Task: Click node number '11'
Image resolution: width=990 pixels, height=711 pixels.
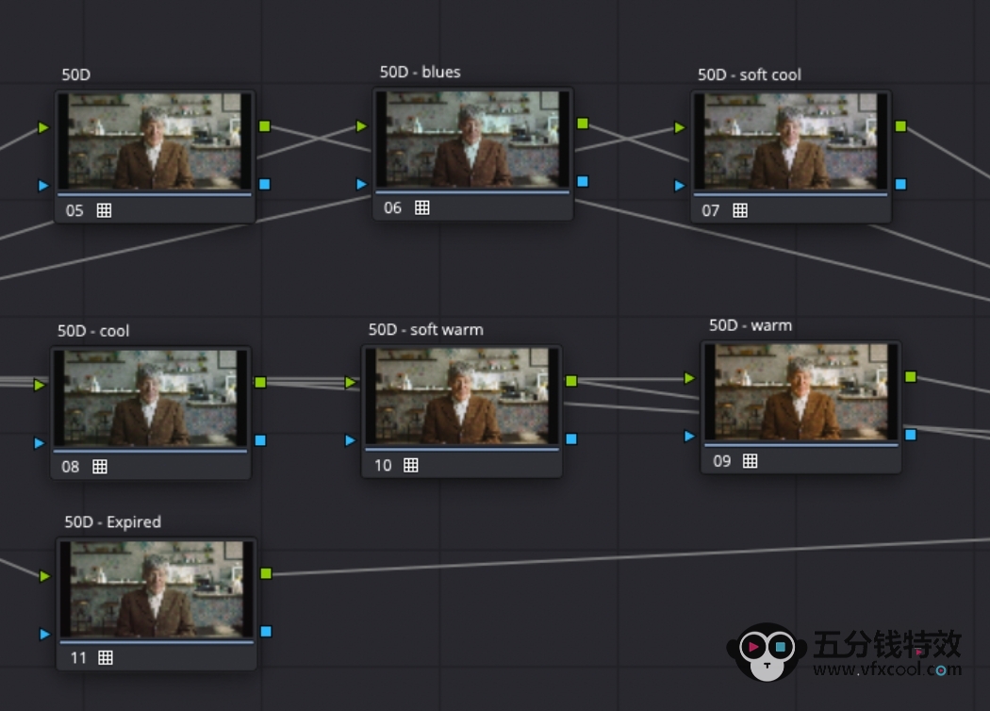Action: tap(78, 658)
